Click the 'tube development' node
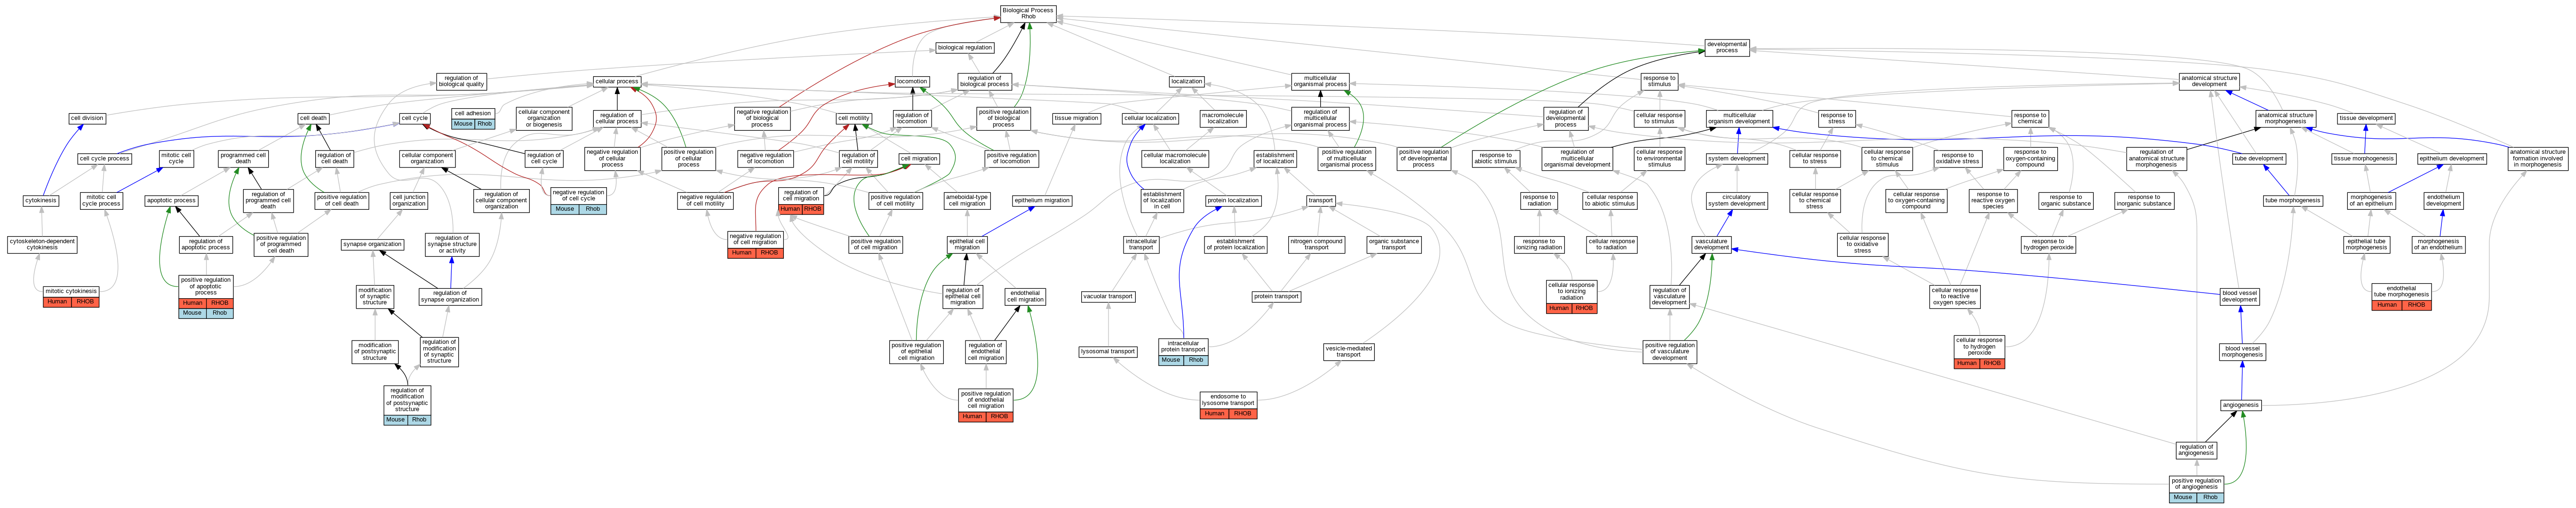The width and height of the screenshot is (2576, 508). click(2259, 158)
